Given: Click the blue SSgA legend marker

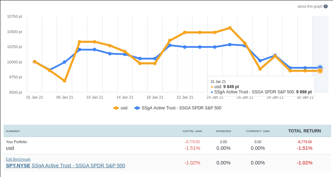Looking at the screenshot, I should coord(137,108).
